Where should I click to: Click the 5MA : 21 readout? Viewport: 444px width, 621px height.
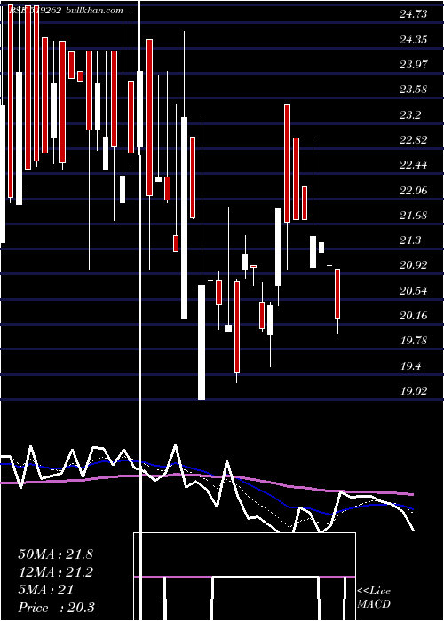(x=46, y=590)
